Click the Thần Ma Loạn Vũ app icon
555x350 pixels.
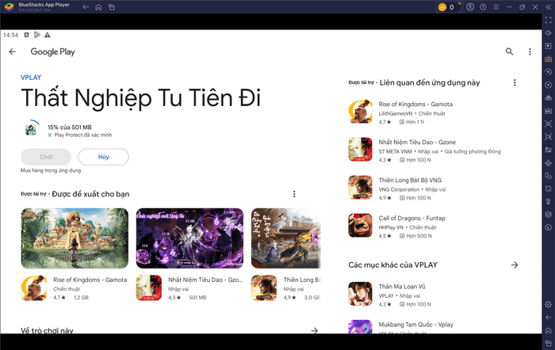[360, 294]
